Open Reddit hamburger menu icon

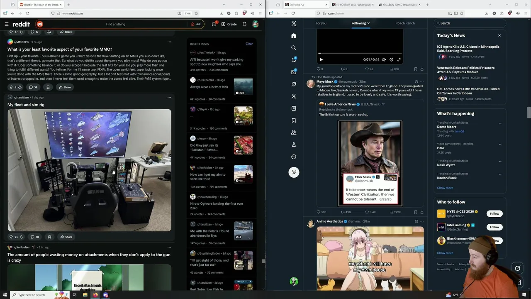6,24
